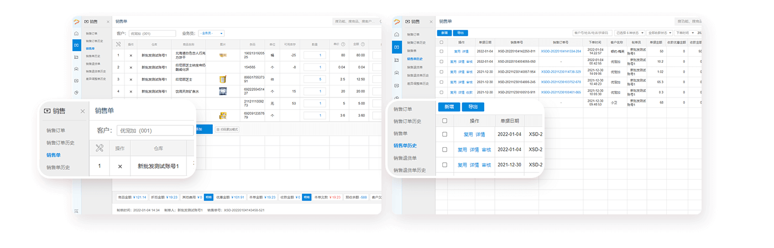Click the wrench settings icon in zoomed table header

pos(100,148)
